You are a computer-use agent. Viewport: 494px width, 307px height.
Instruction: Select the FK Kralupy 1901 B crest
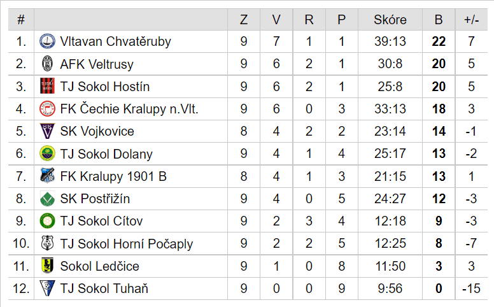point(47,176)
